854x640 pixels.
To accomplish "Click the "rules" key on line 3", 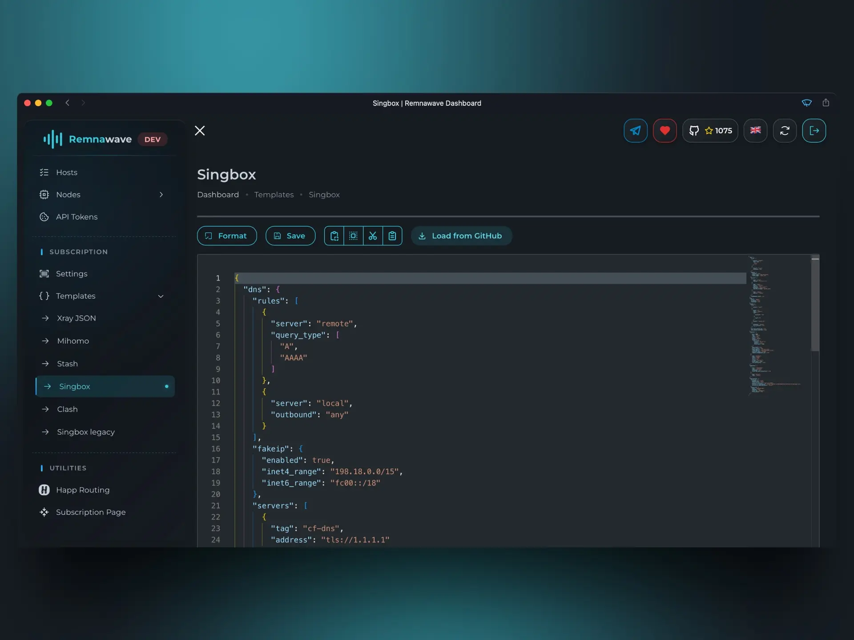I will click(x=268, y=301).
